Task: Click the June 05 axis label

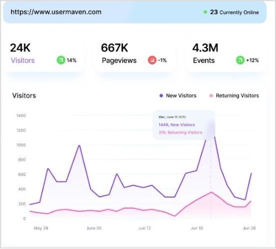Action: click(x=94, y=228)
